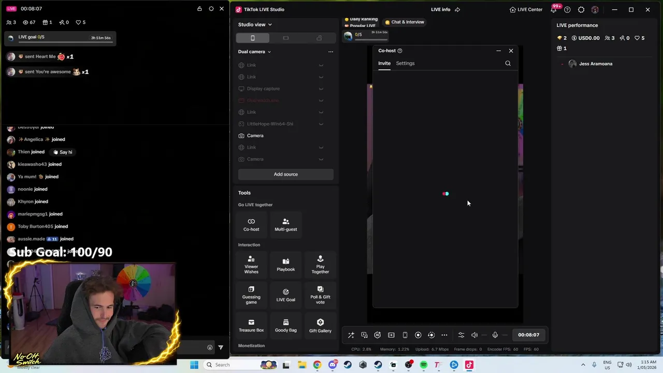Image resolution: width=663 pixels, height=373 pixels.
Task: Show hidden system tray icons
Action: click(x=583, y=365)
